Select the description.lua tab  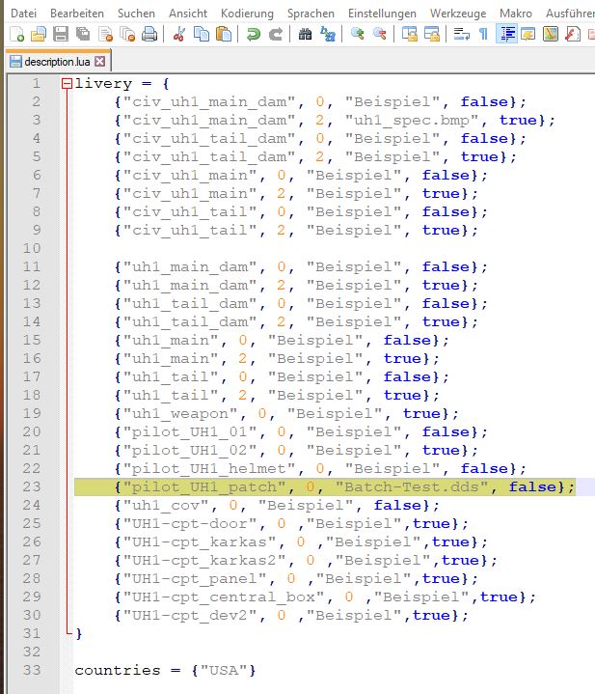point(57,61)
